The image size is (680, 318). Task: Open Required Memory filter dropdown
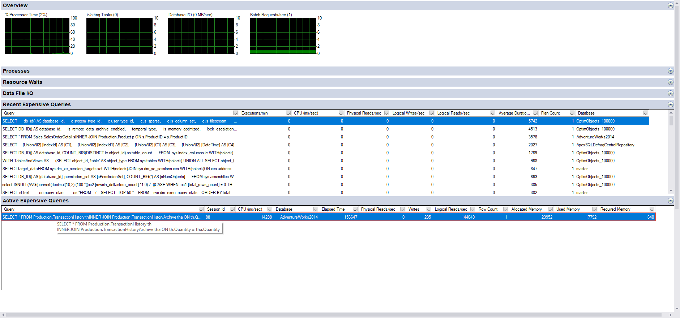coord(652,209)
